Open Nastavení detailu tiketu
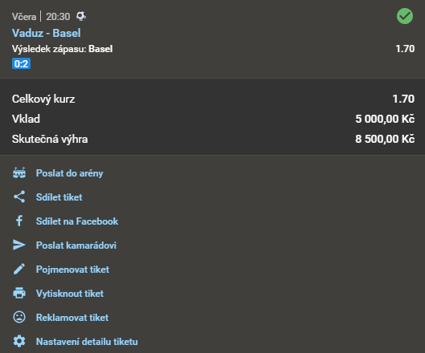This screenshot has height=353, width=425. (x=87, y=342)
